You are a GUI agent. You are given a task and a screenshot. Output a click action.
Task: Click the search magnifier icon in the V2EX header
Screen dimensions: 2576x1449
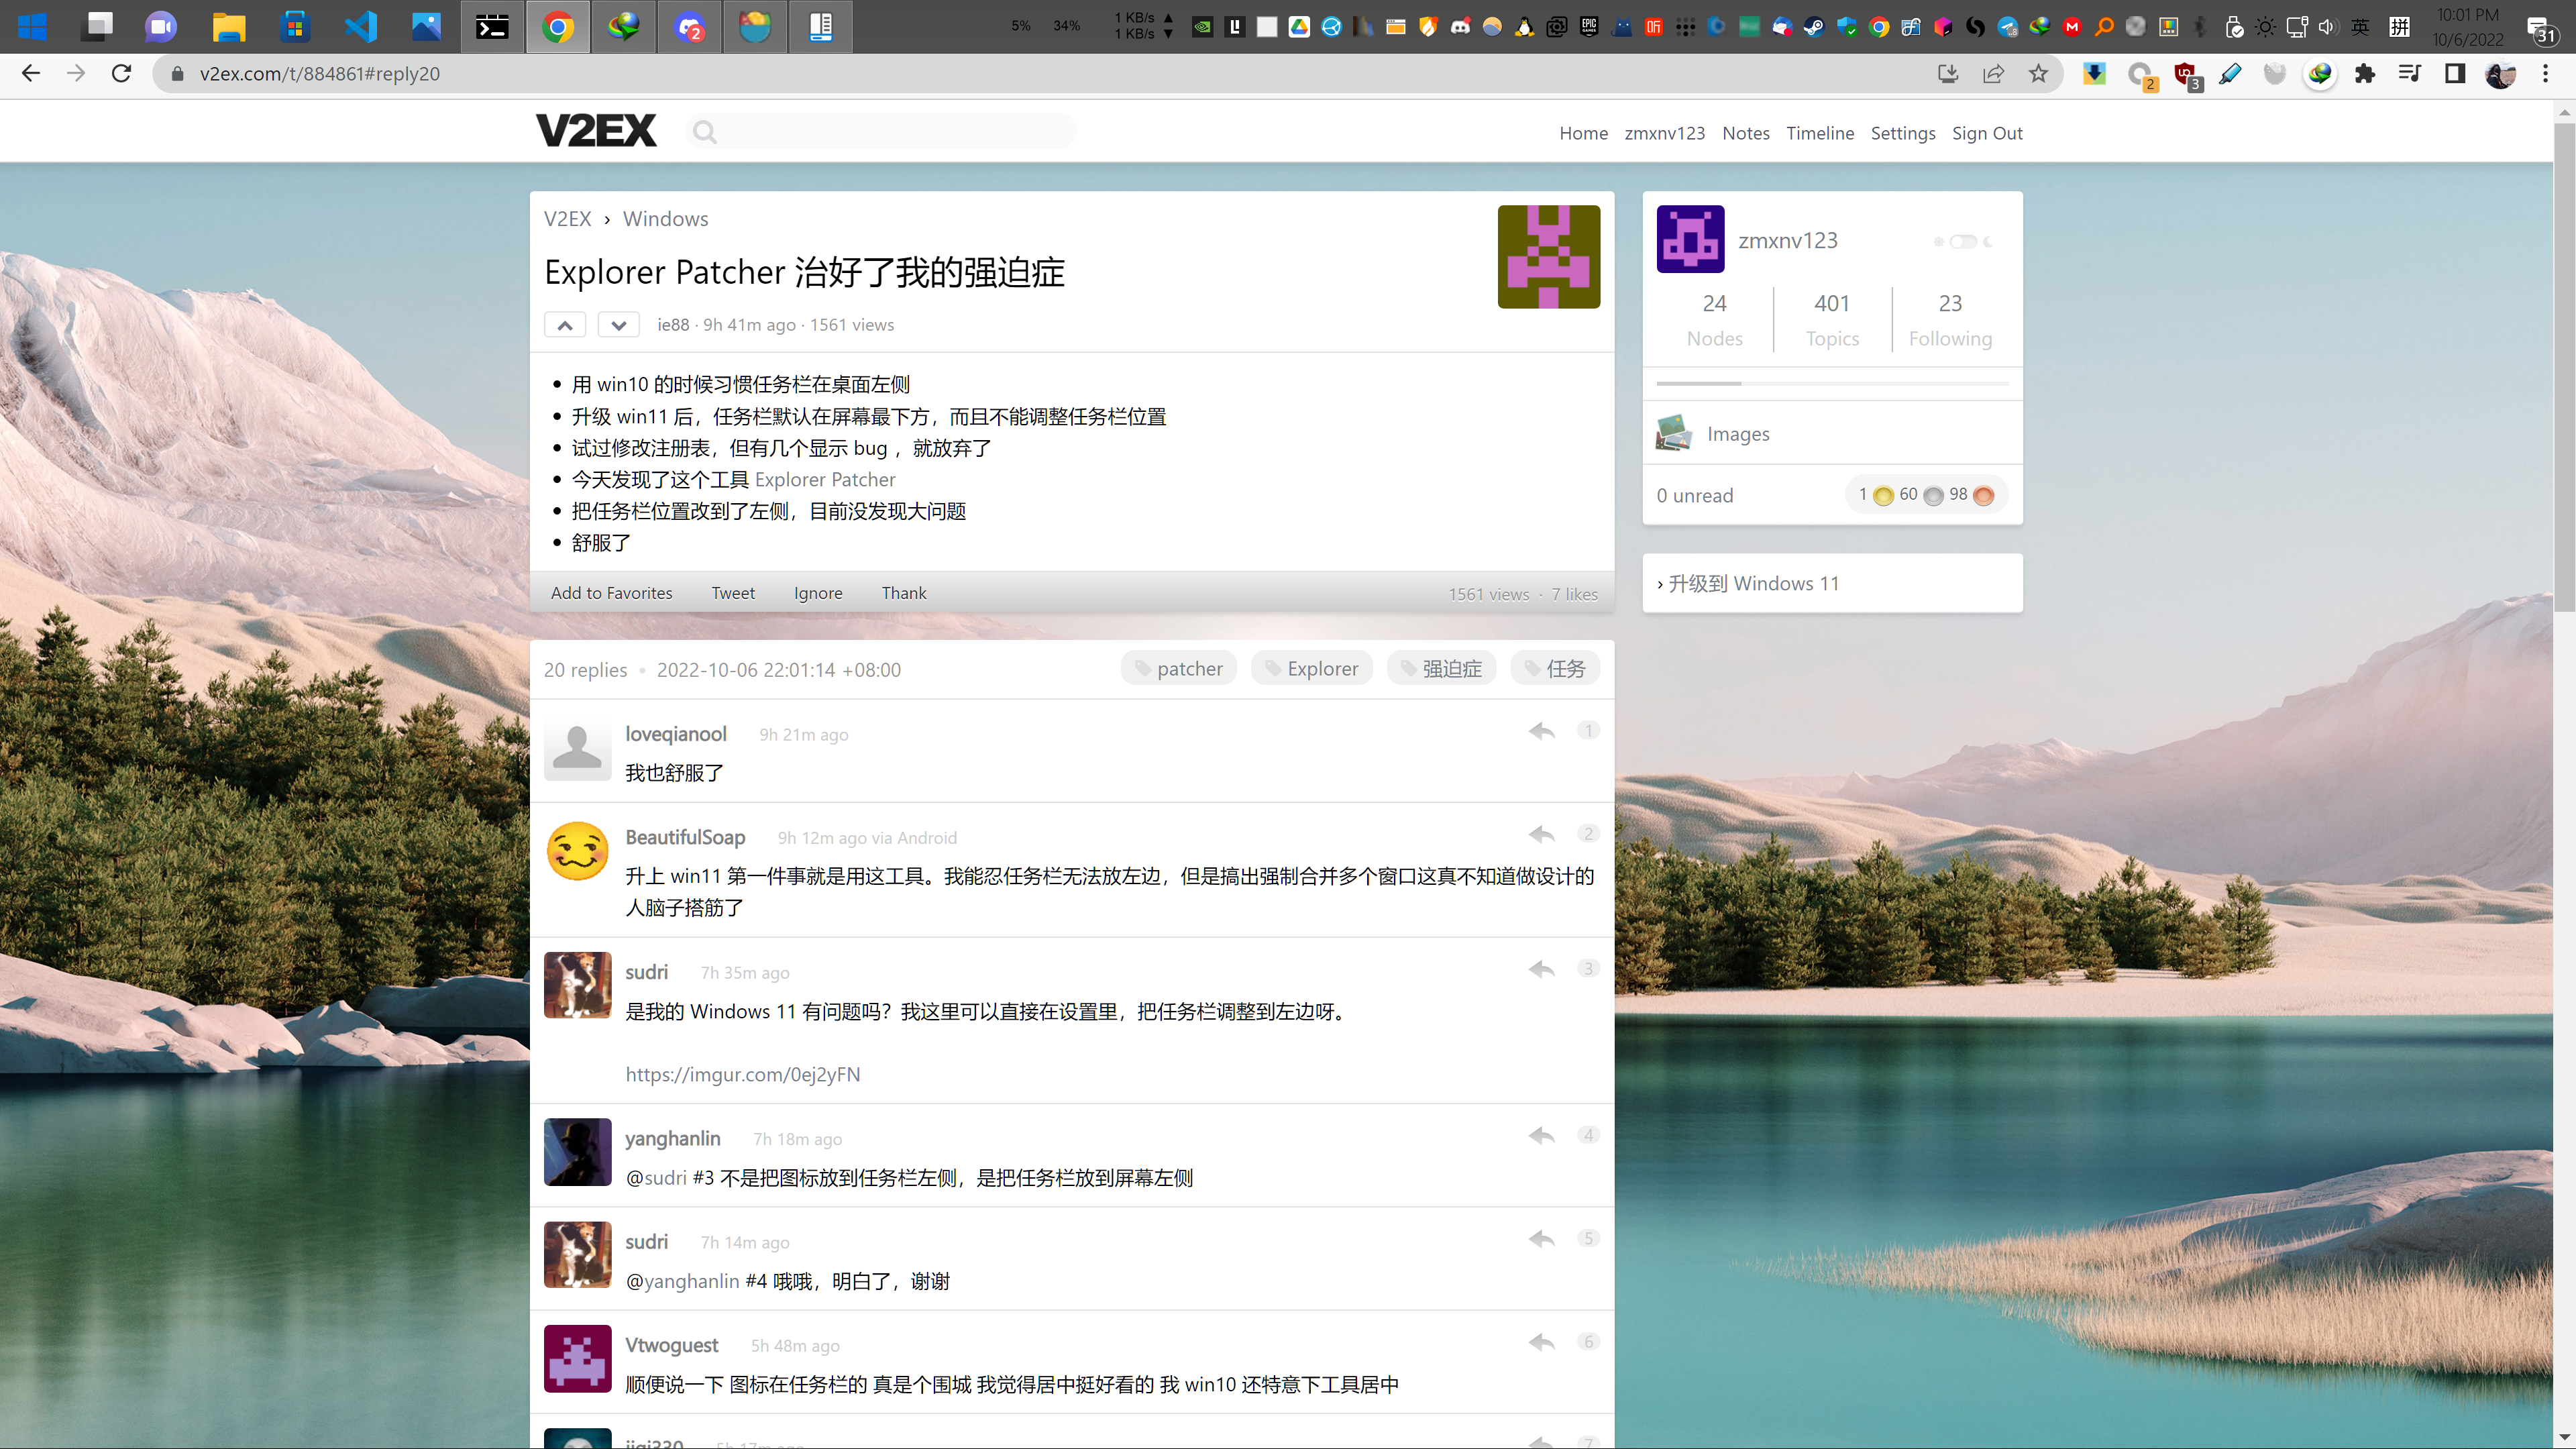[705, 132]
